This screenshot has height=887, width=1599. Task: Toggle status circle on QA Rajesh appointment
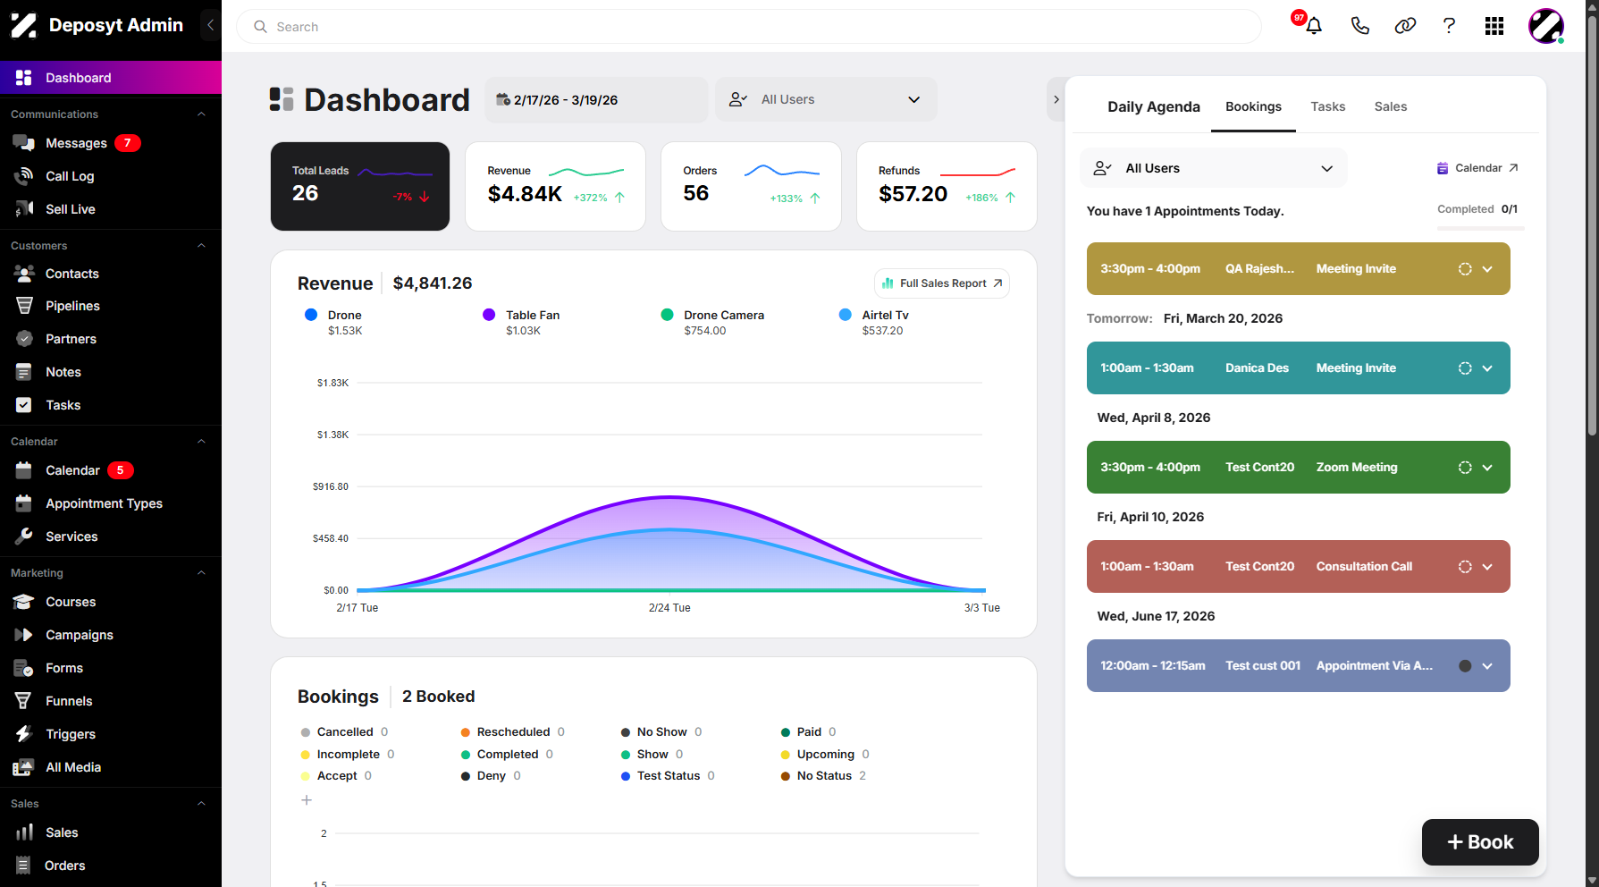(1465, 269)
